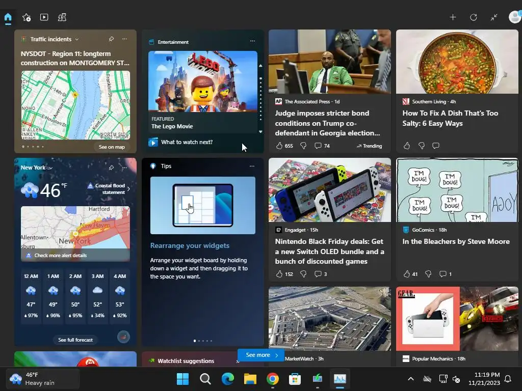
Task: Show previous entertainment item with up arrow
Action: [260, 66]
